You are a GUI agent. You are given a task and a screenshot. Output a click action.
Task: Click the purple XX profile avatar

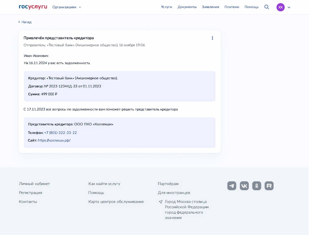point(280,7)
